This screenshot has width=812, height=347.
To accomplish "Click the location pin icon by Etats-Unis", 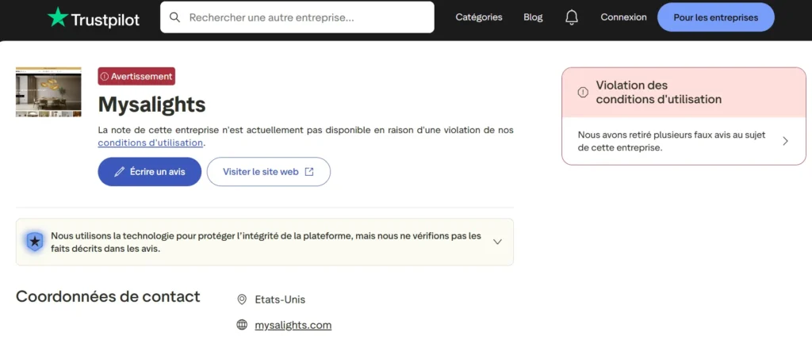I will [x=241, y=299].
